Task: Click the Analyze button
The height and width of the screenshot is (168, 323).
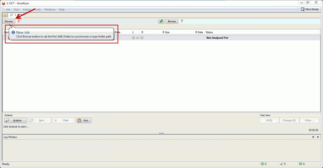Action: [x=15, y=121]
